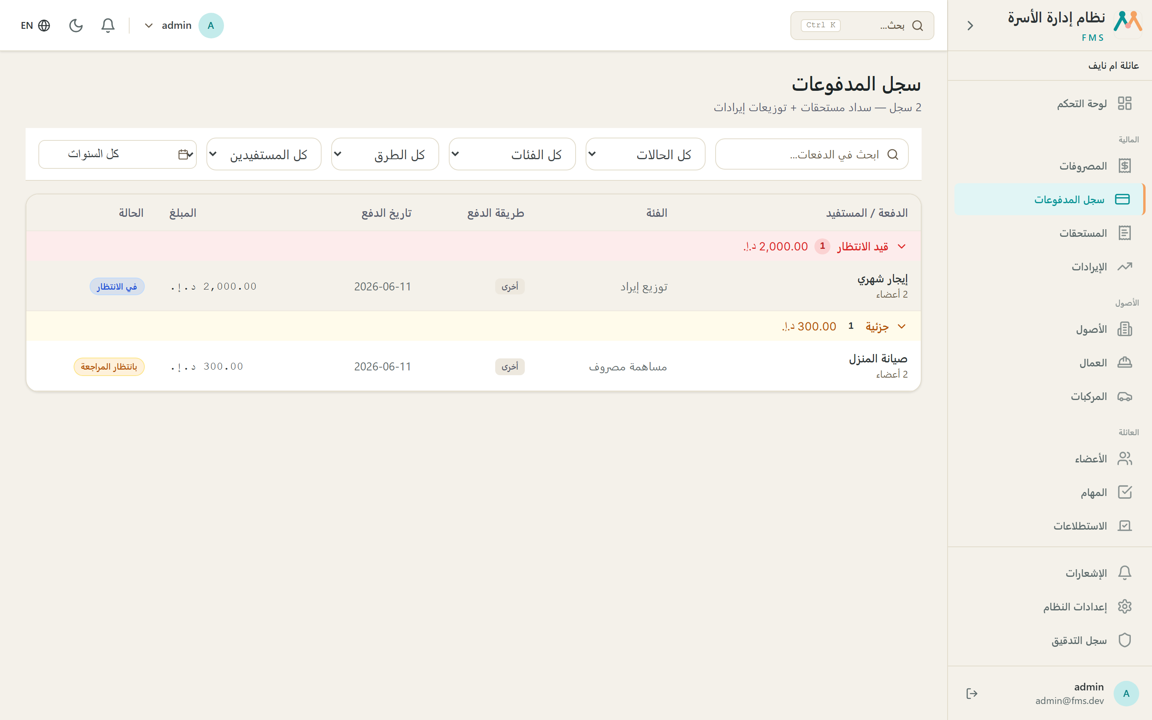Click the ابحث في الدفعات search field
This screenshot has height=720, width=1152.
(812, 154)
